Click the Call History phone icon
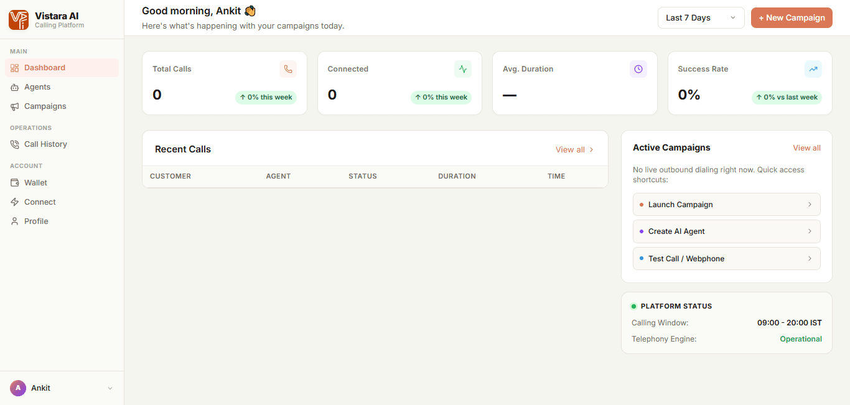This screenshot has width=850, height=405. tap(15, 144)
